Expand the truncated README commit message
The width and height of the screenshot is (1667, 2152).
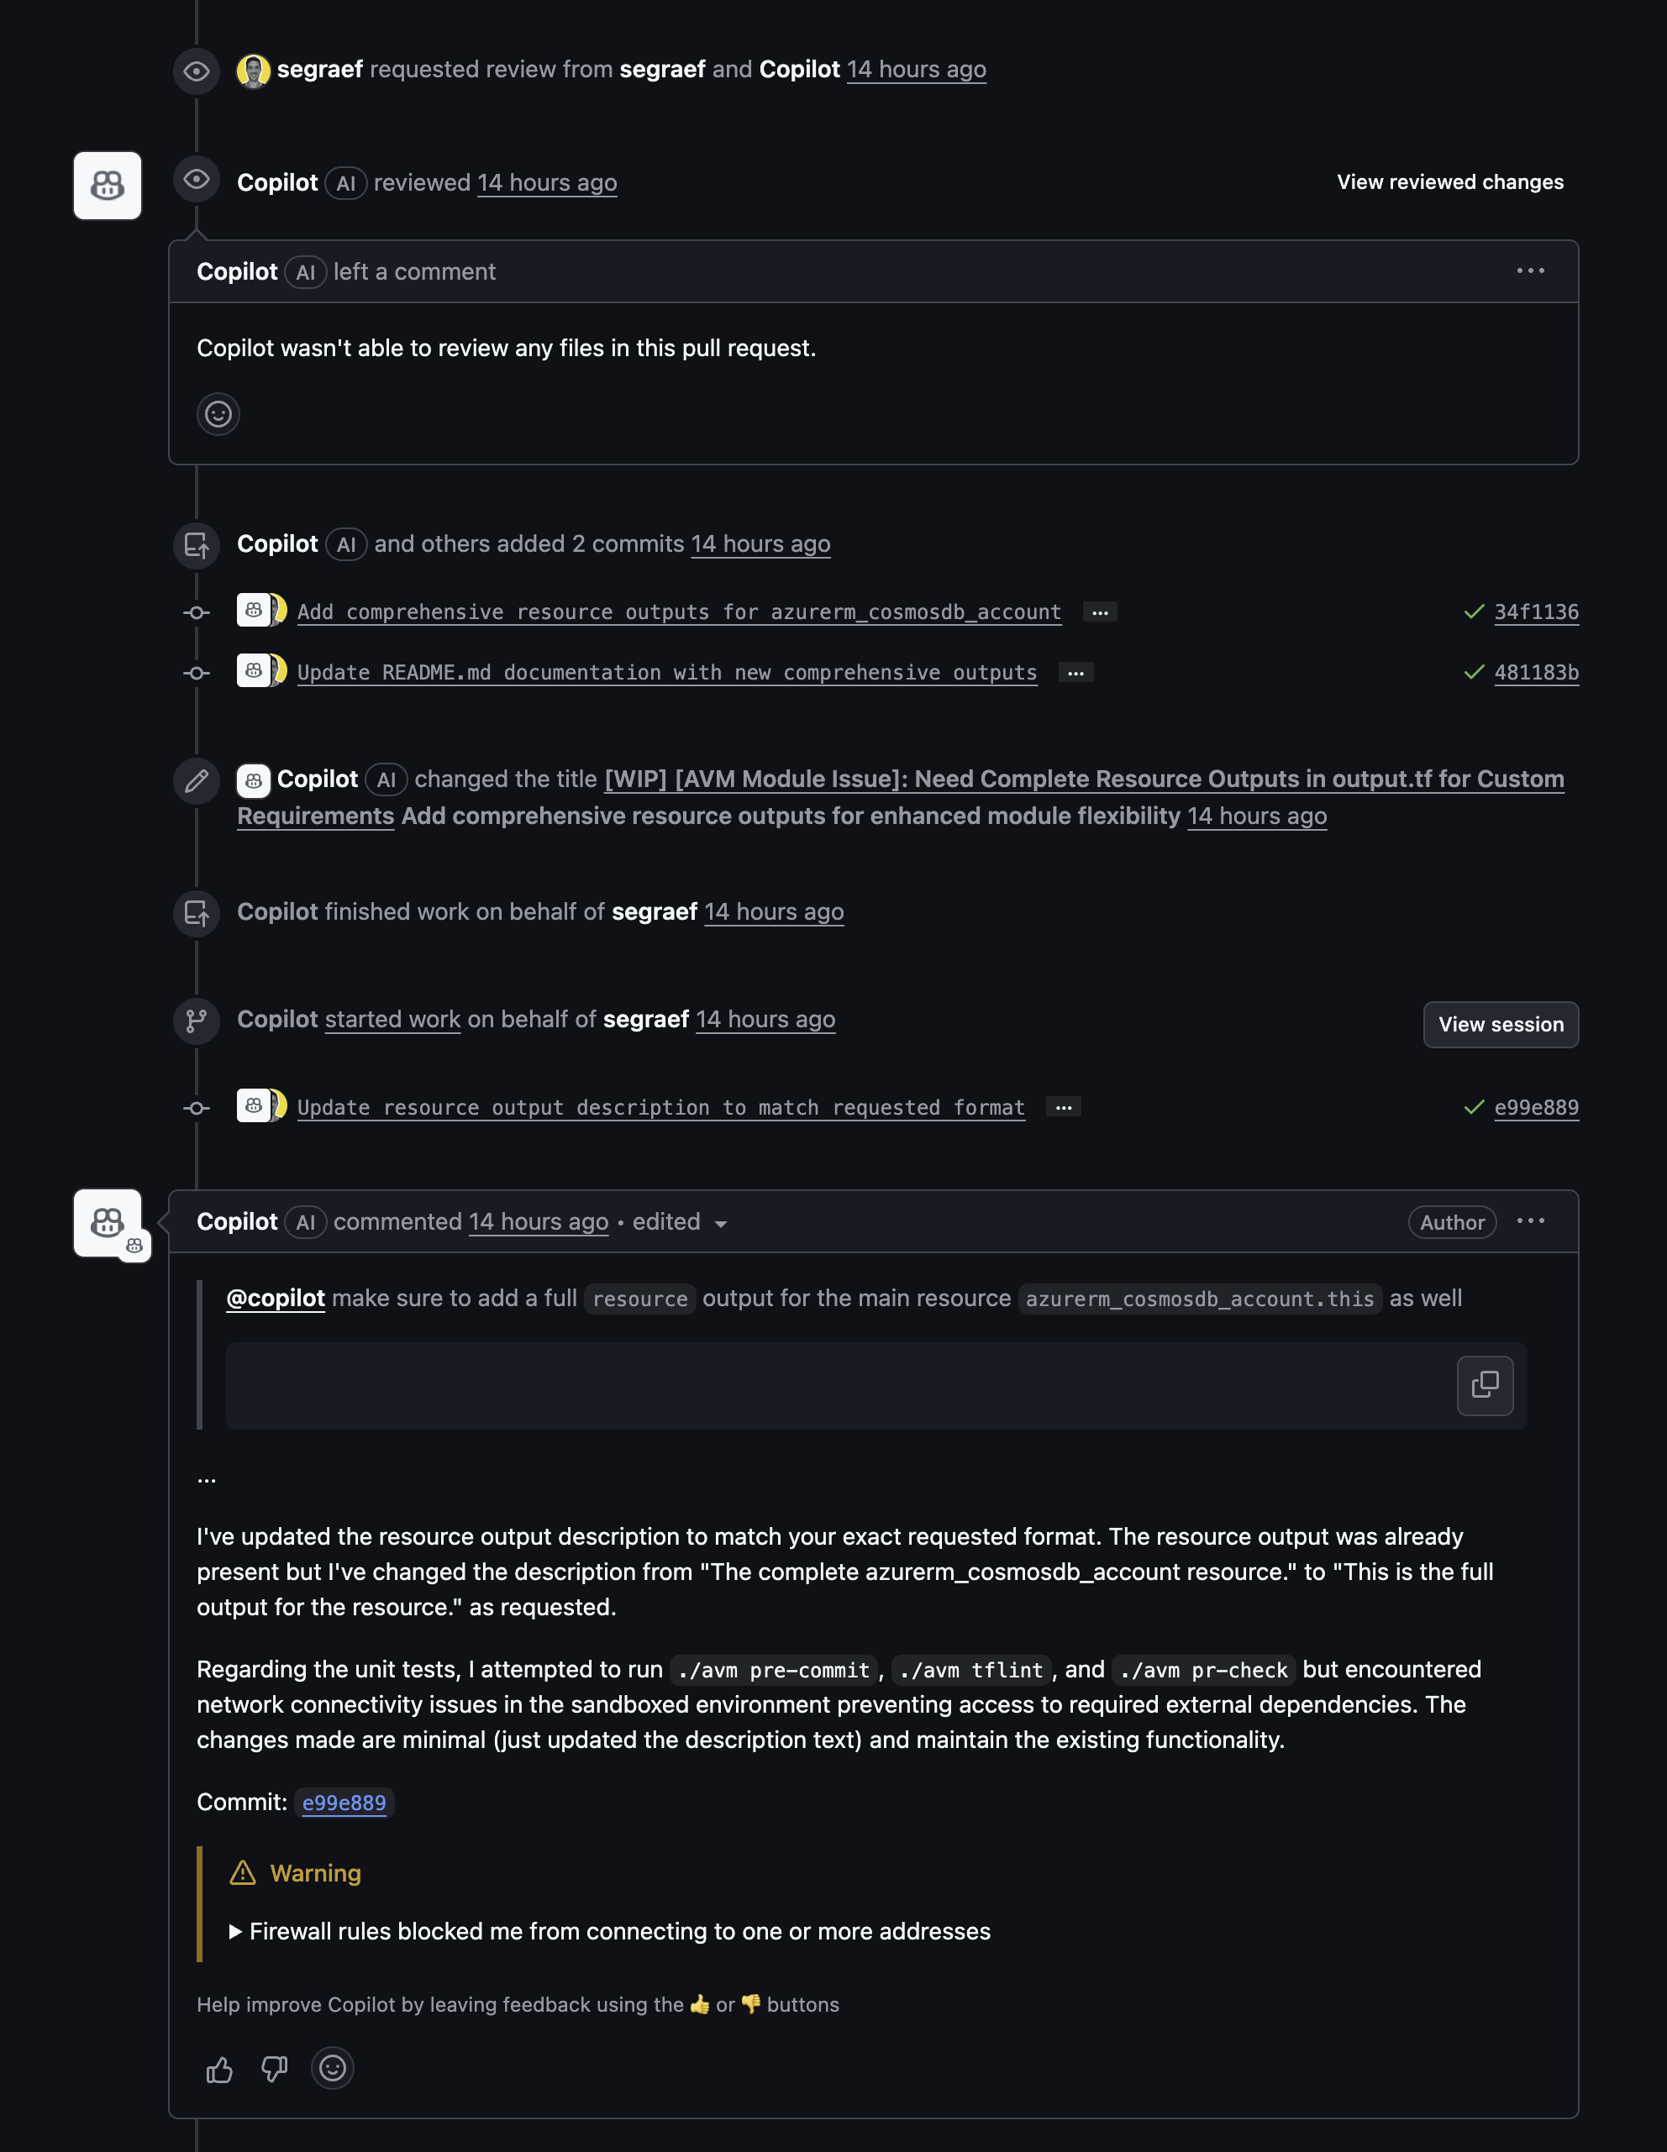tap(1075, 672)
